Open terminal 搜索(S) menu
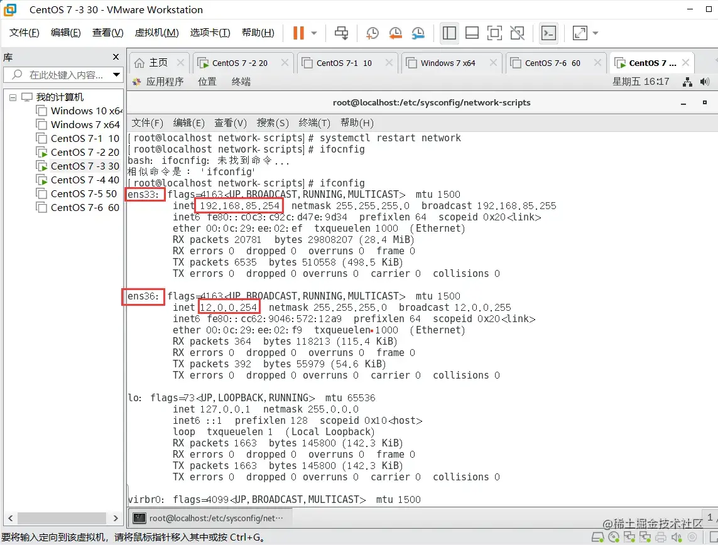 click(x=273, y=122)
